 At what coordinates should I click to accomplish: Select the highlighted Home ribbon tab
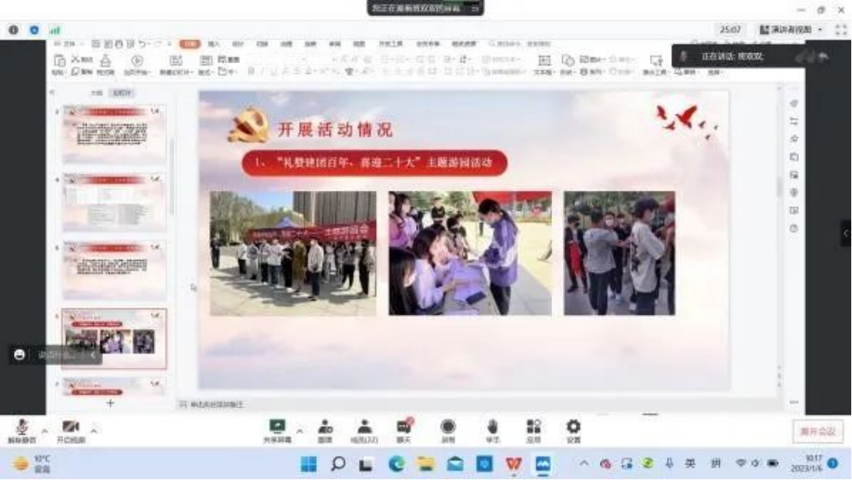189,44
